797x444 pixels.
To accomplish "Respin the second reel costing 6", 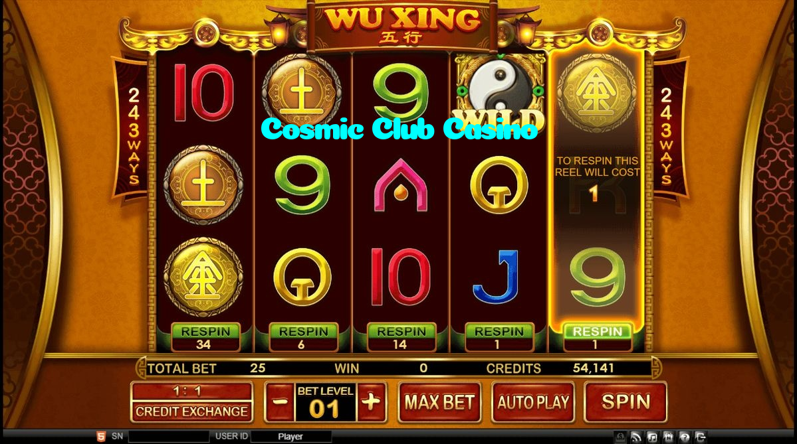I will (304, 337).
